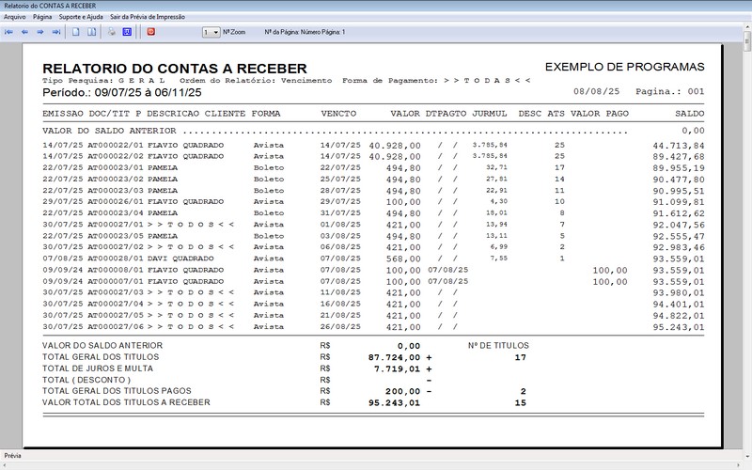Image resolution: width=752 pixels, height=470 pixels.
Task: Open the Página menu
Action: 42,17
